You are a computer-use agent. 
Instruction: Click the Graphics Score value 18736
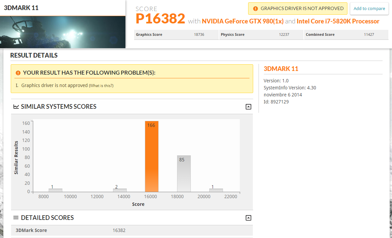tap(199, 35)
